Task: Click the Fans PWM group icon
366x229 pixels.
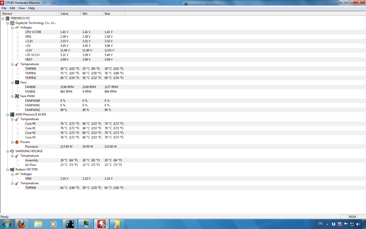Action: click(17, 96)
